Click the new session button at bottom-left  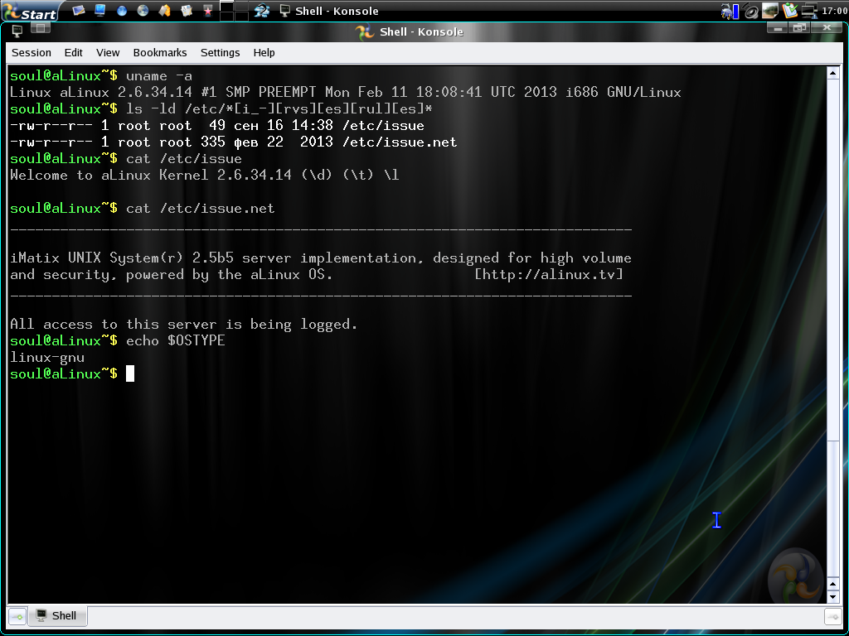(17, 616)
